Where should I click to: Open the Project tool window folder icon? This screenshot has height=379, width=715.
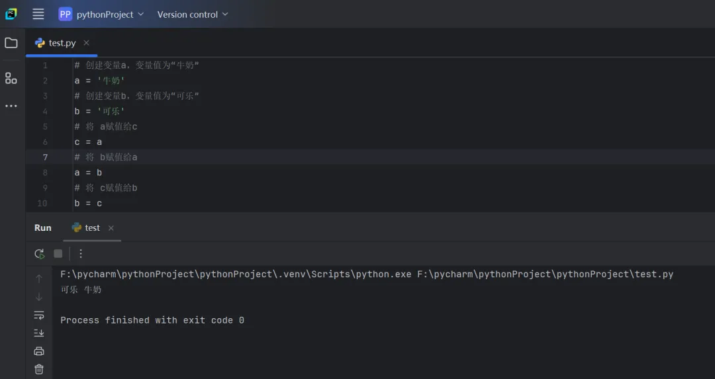point(11,43)
